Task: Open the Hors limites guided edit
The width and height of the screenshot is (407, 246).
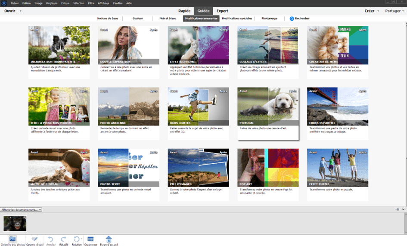Action: coord(198,113)
